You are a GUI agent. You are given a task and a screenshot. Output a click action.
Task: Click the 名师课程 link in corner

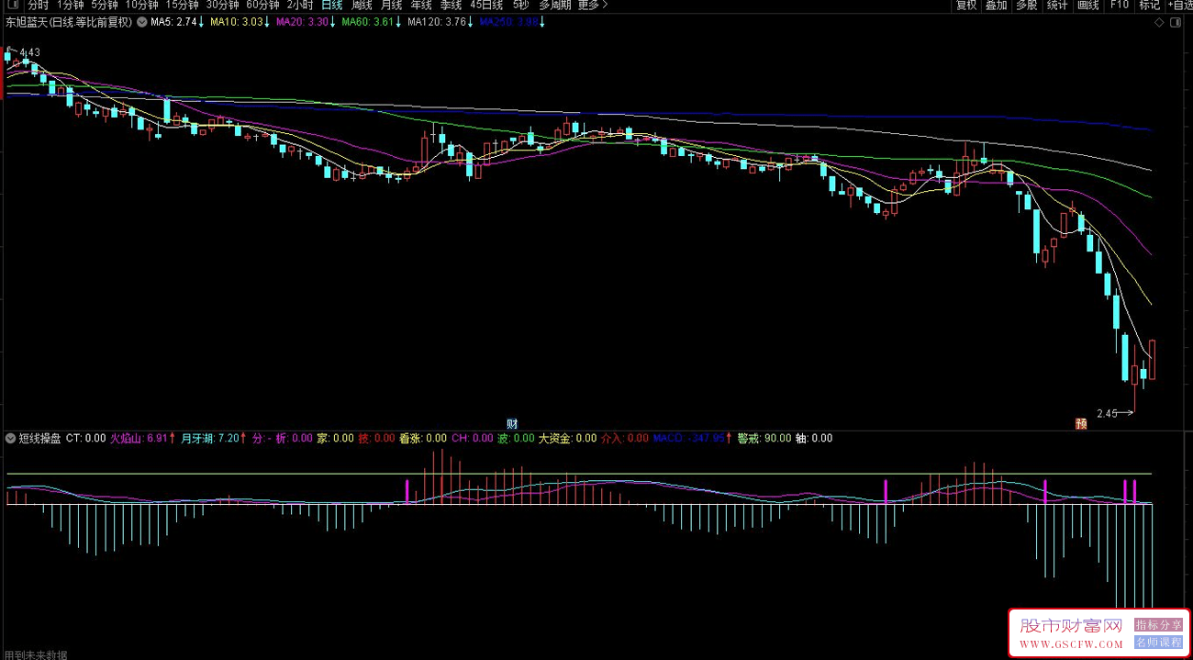pyautogui.click(x=1158, y=642)
